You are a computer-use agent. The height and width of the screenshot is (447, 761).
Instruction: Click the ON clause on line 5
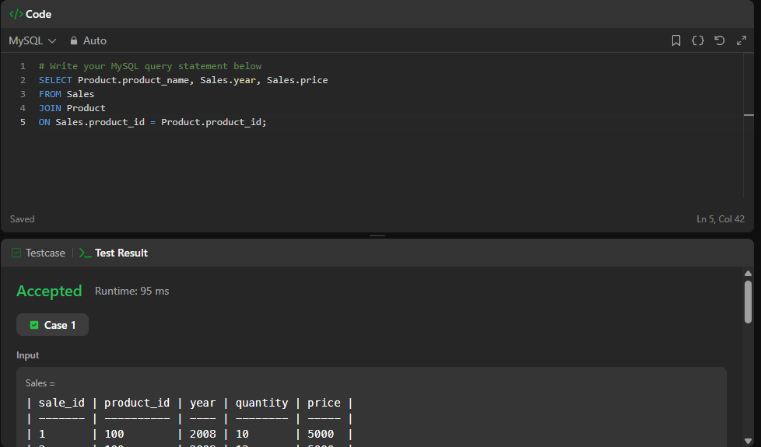click(x=153, y=122)
